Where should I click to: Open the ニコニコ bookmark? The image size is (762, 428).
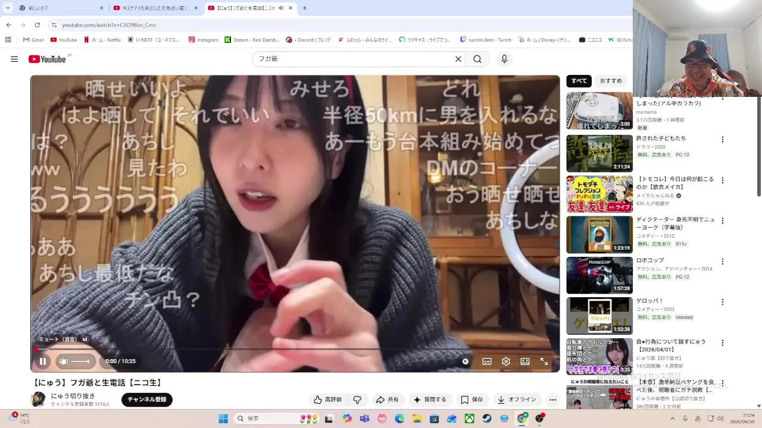[591, 40]
